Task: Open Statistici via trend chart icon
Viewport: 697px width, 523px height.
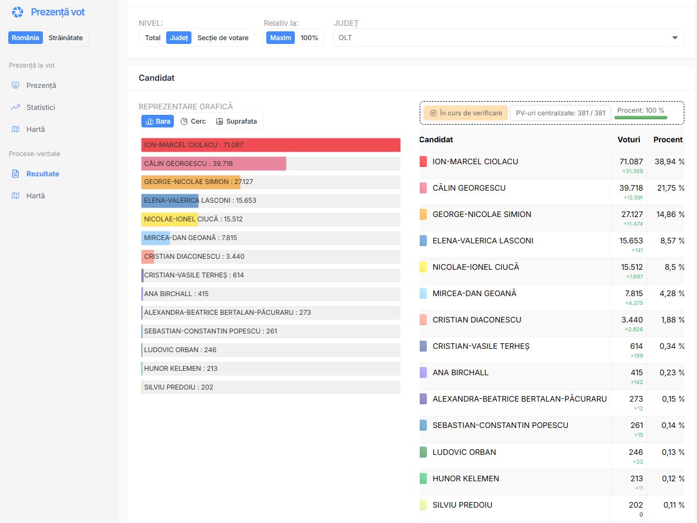Action: (x=15, y=107)
